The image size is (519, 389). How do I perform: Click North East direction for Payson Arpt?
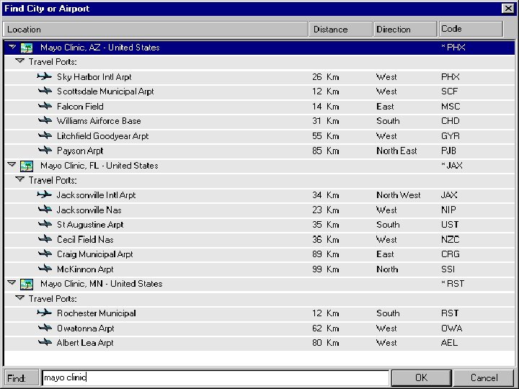pos(396,151)
